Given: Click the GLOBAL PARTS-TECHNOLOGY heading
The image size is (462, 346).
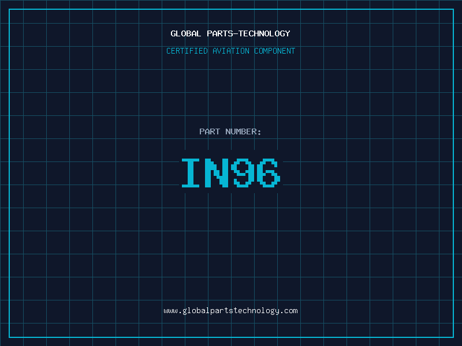Looking at the screenshot, I should coord(230,33).
